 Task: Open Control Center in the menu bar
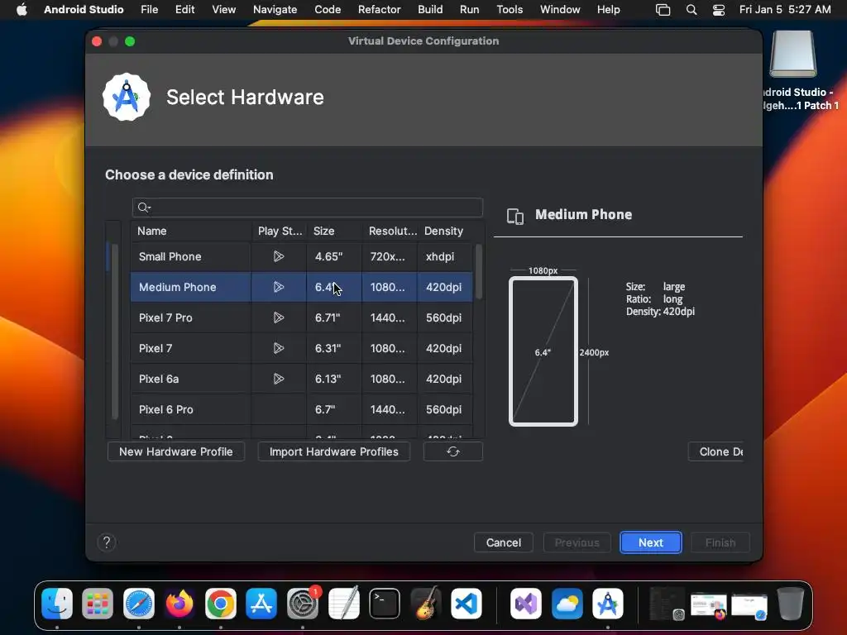pyautogui.click(x=719, y=10)
